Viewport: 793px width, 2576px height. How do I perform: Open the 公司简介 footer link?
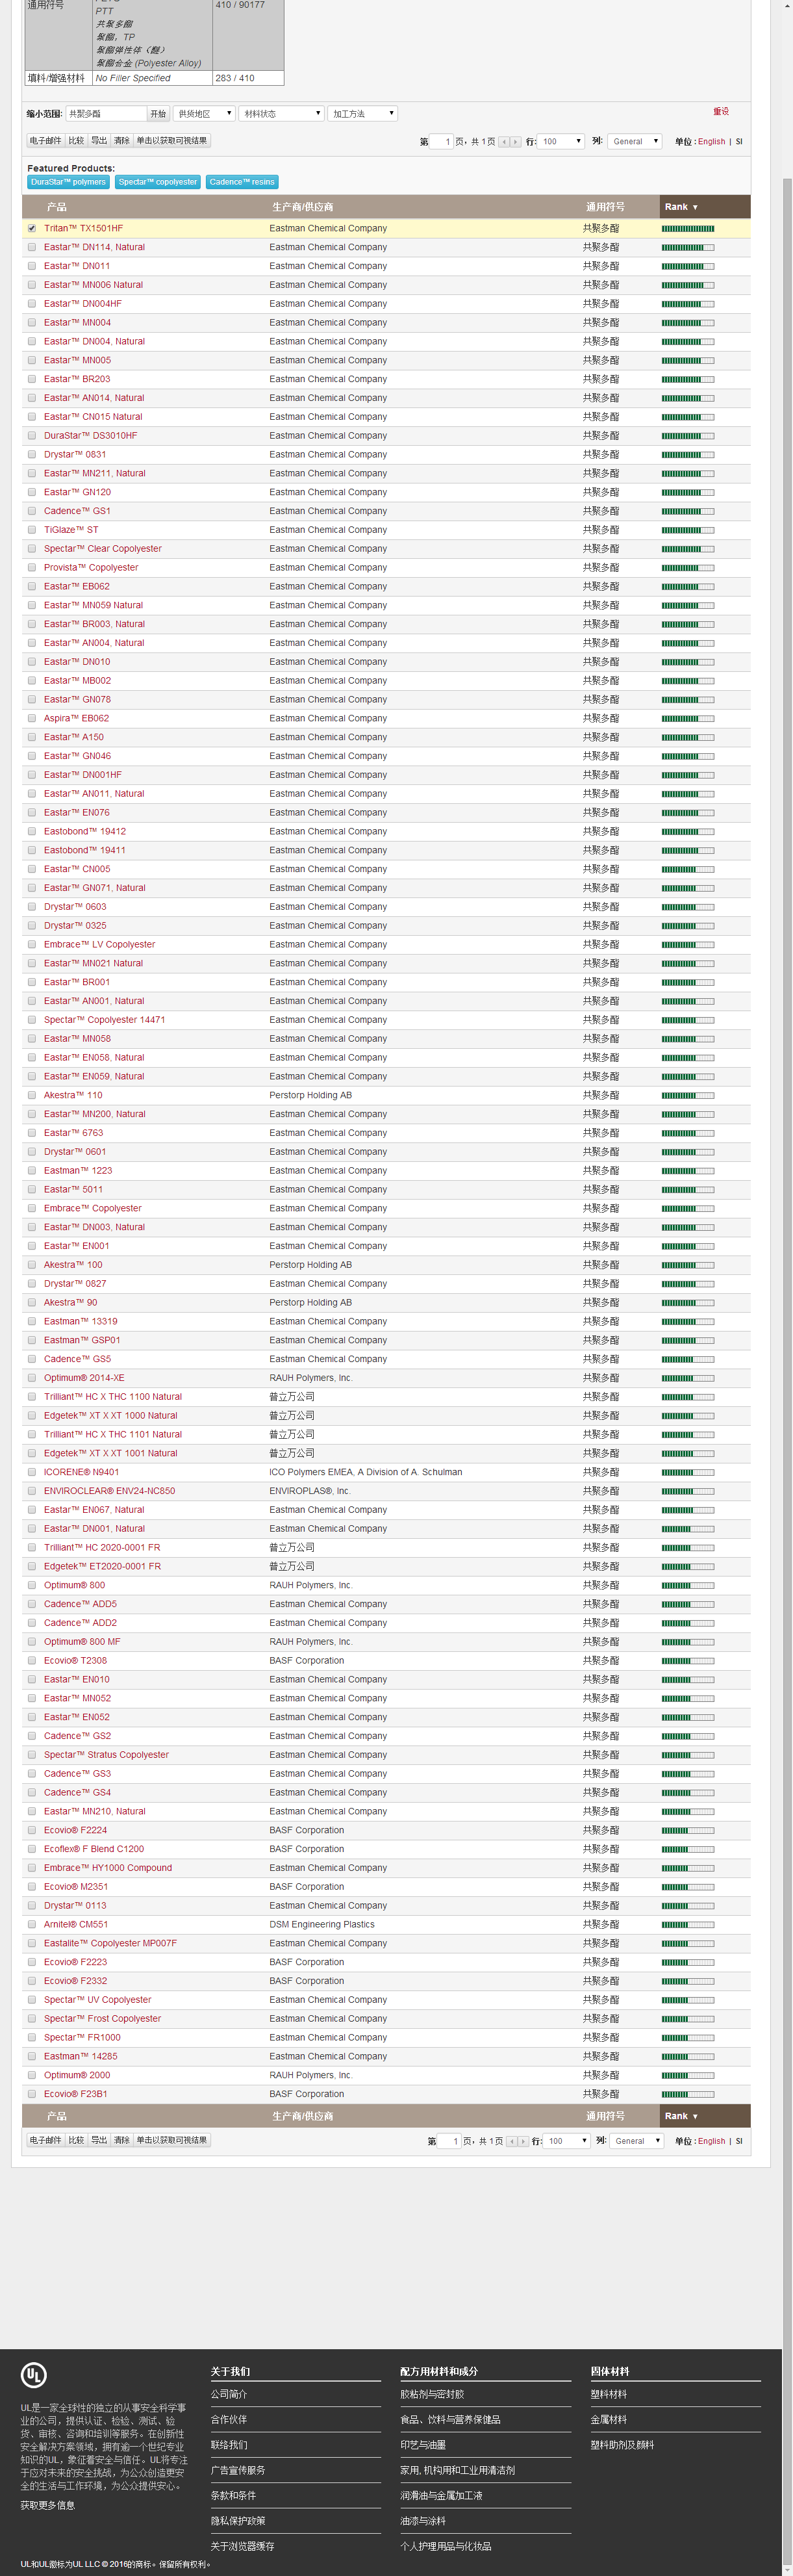coord(229,2394)
